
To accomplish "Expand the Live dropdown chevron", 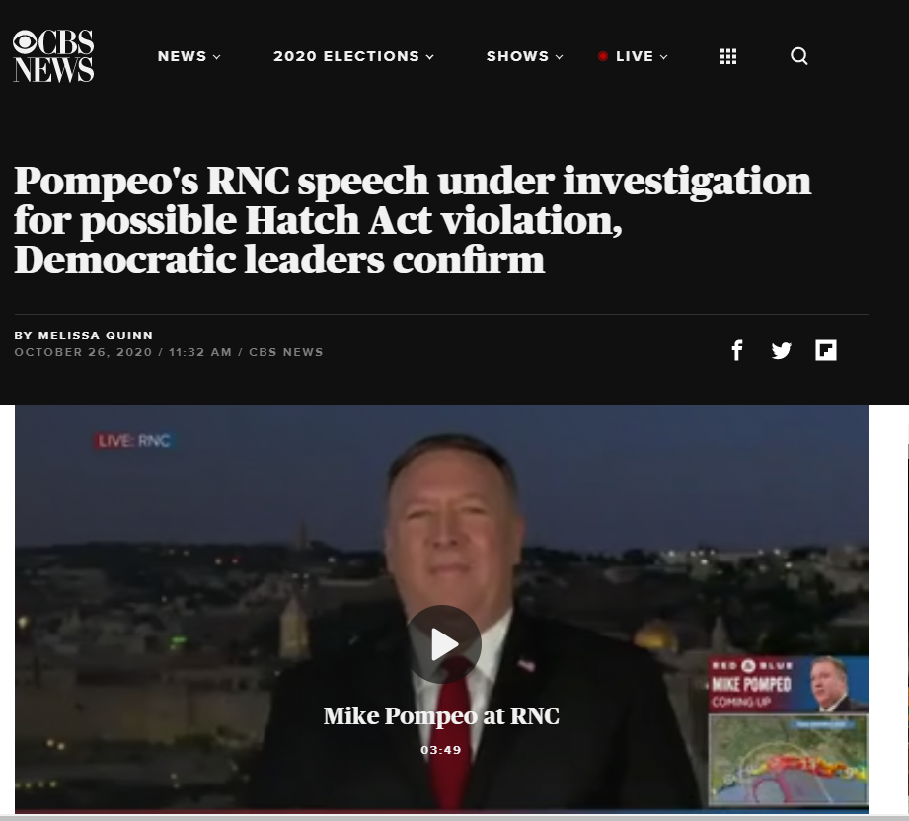I will point(664,57).
